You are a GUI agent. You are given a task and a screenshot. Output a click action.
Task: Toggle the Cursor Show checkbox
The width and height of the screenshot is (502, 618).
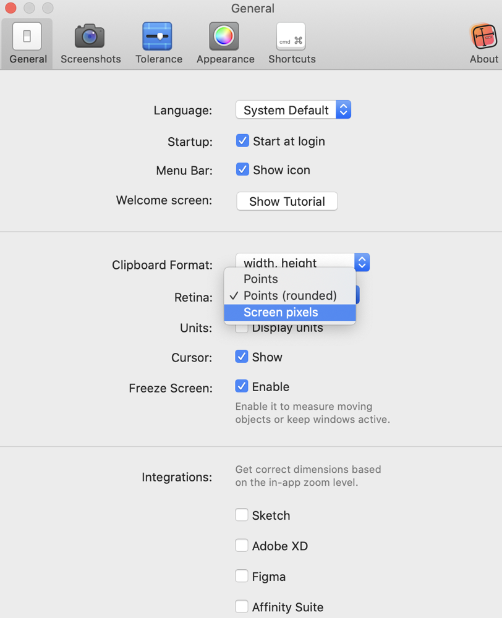242,357
